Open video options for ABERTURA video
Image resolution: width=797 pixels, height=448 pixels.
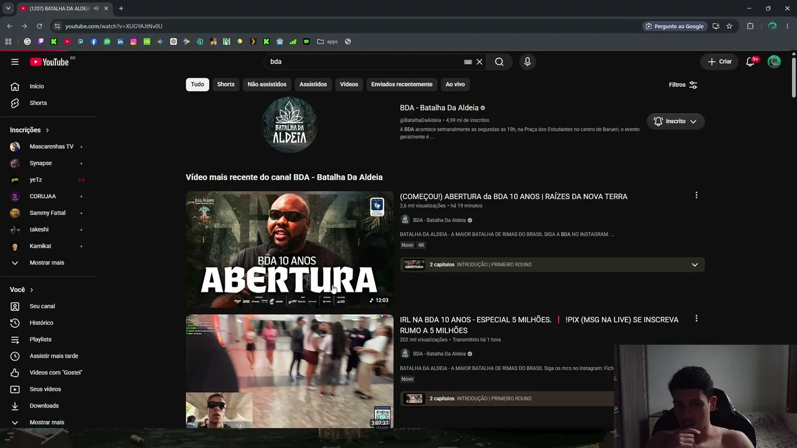696,195
